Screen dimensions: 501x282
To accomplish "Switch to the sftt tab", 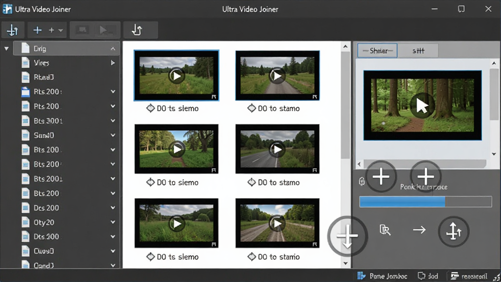I will 418,50.
